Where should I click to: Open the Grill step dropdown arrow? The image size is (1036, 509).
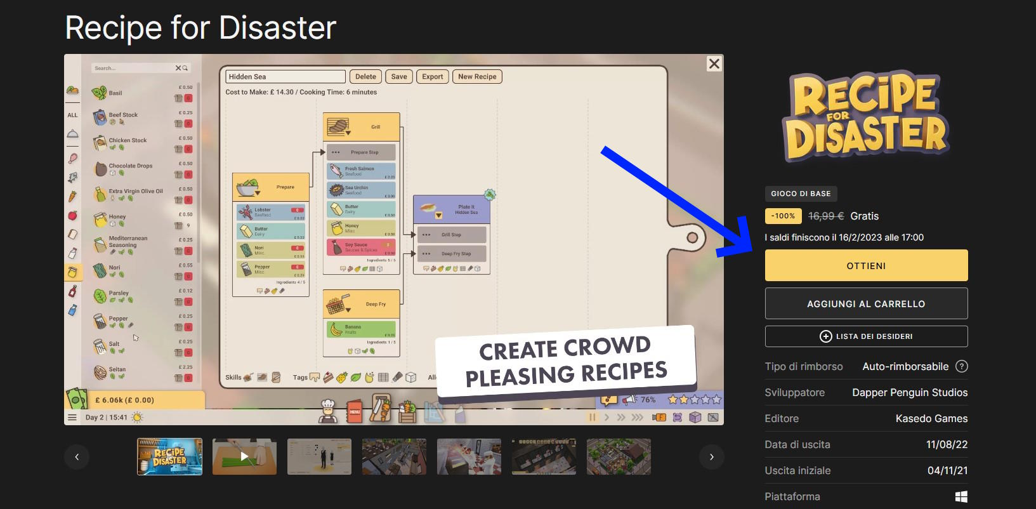348,133
